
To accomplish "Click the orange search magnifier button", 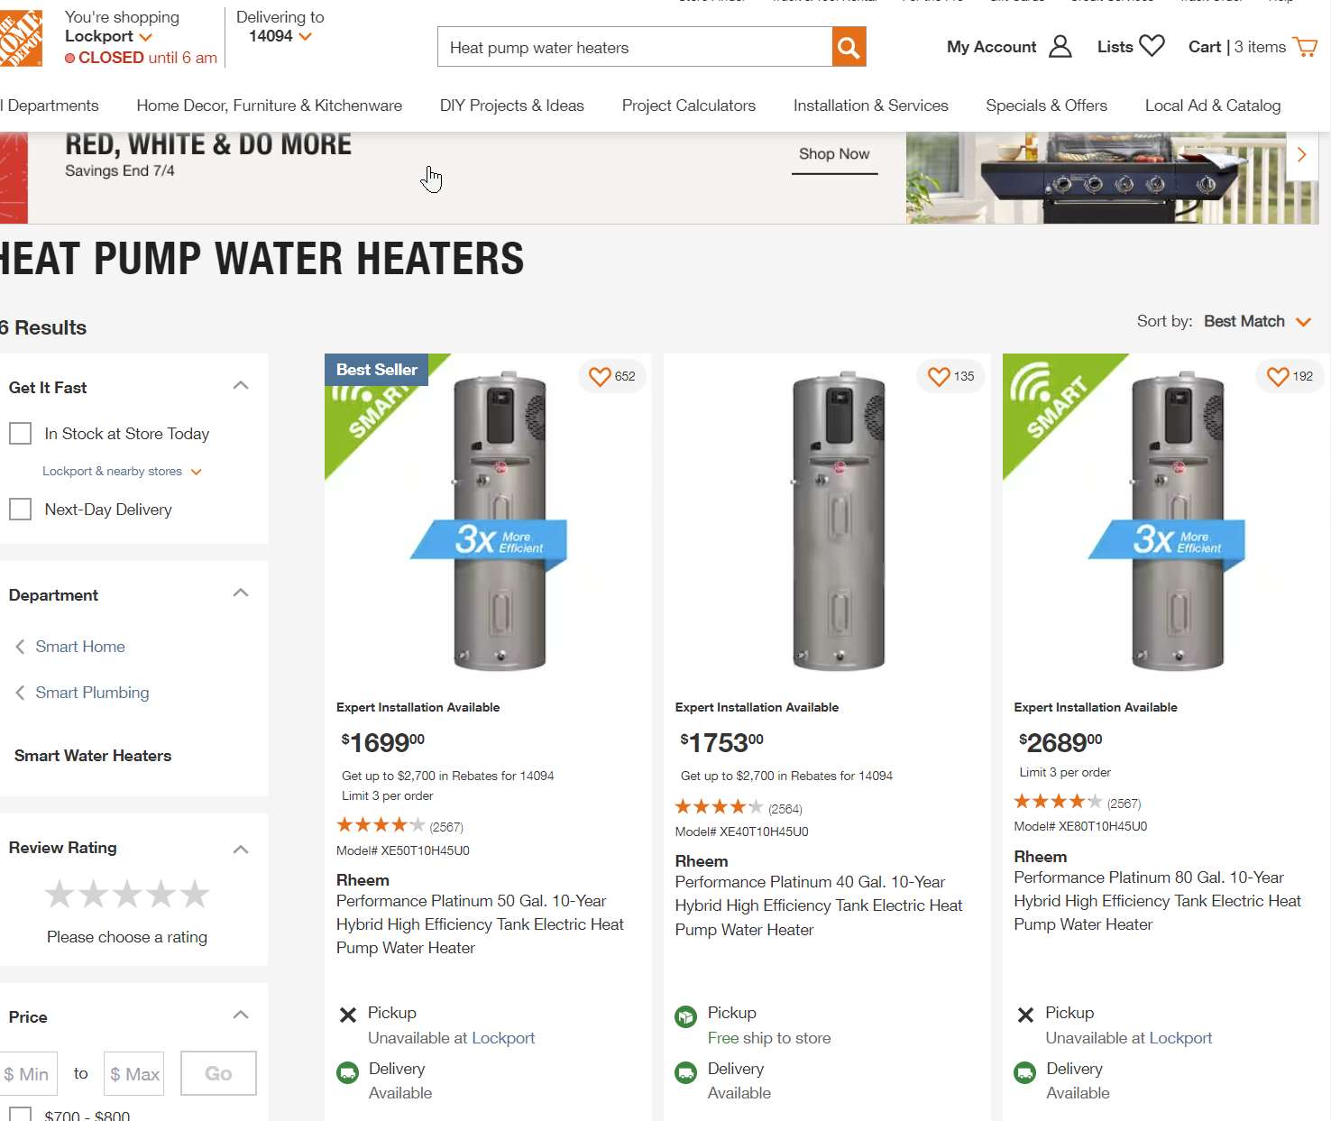I will point(849,47).
